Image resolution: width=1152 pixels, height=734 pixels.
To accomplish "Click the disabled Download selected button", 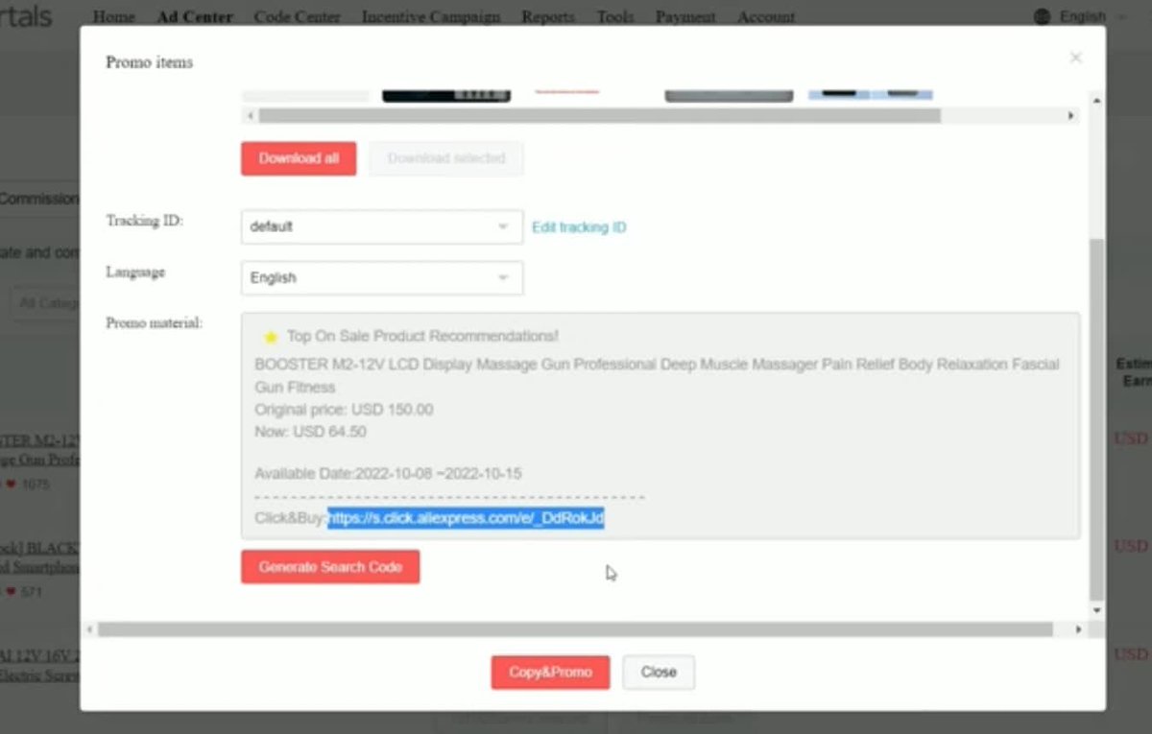I will pos(445,158).
